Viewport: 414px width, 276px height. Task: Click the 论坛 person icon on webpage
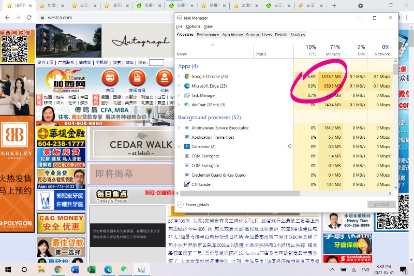[x=165, y=78]
